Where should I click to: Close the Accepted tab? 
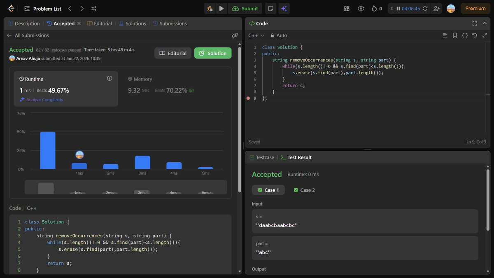79,23
